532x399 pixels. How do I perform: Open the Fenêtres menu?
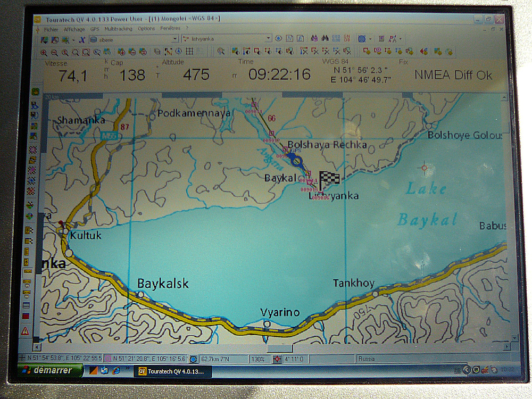pyautogui.click(x=170, y=28)
